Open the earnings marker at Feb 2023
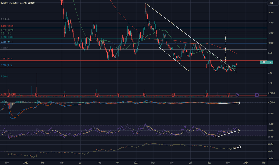This screenshot has height=165, width=279. [145, 95]
